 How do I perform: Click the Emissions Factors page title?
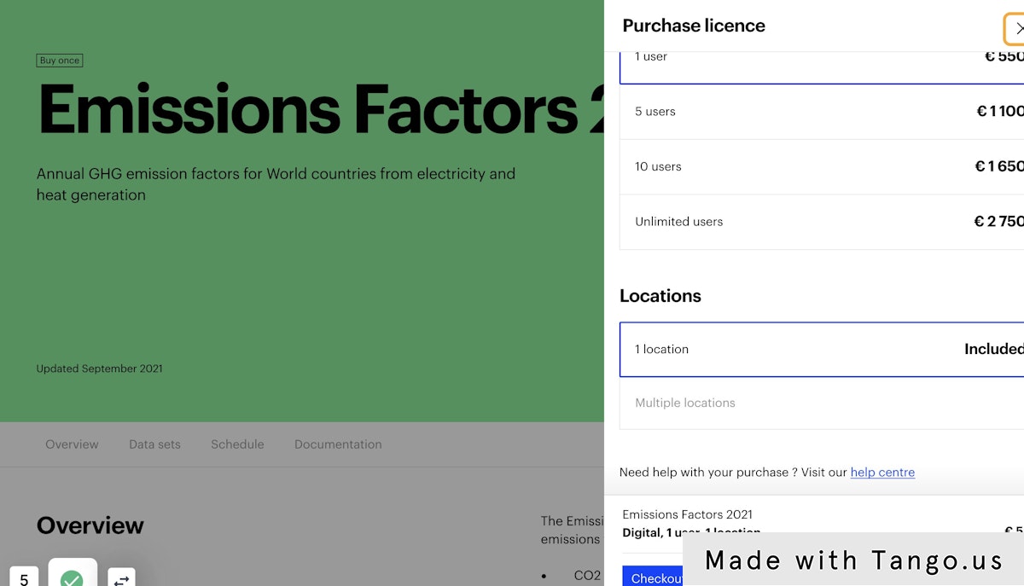click(321, 109)
